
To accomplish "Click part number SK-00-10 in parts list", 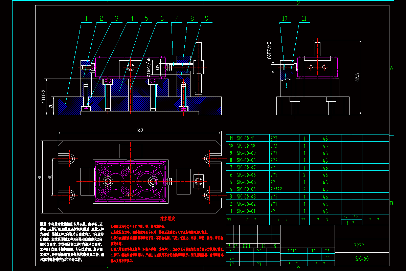I will (x=246, y=146).
